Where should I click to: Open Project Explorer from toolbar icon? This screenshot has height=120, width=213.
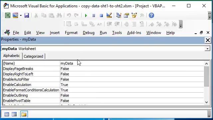point(118,15)
